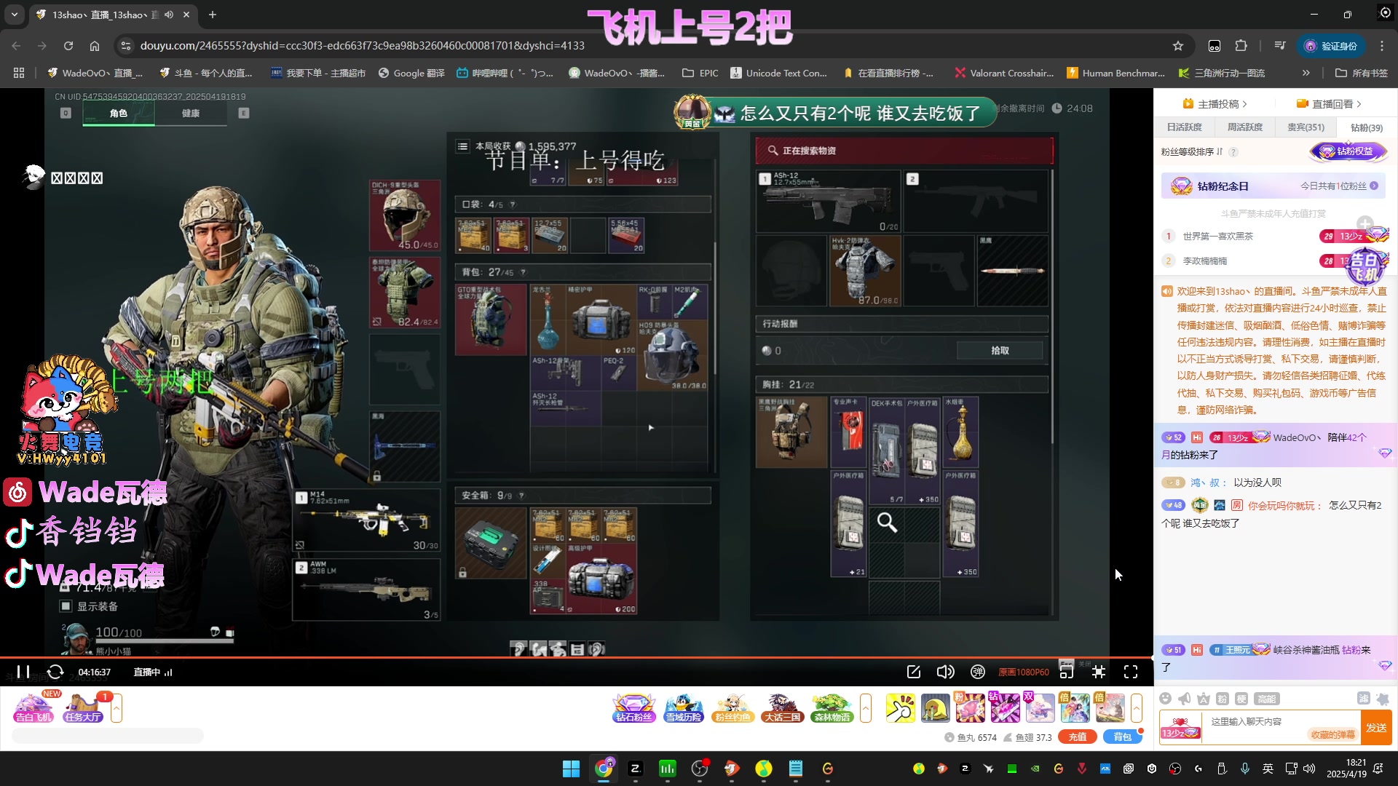
Task: Click the chat settings gear icon
Action: 1383,699
